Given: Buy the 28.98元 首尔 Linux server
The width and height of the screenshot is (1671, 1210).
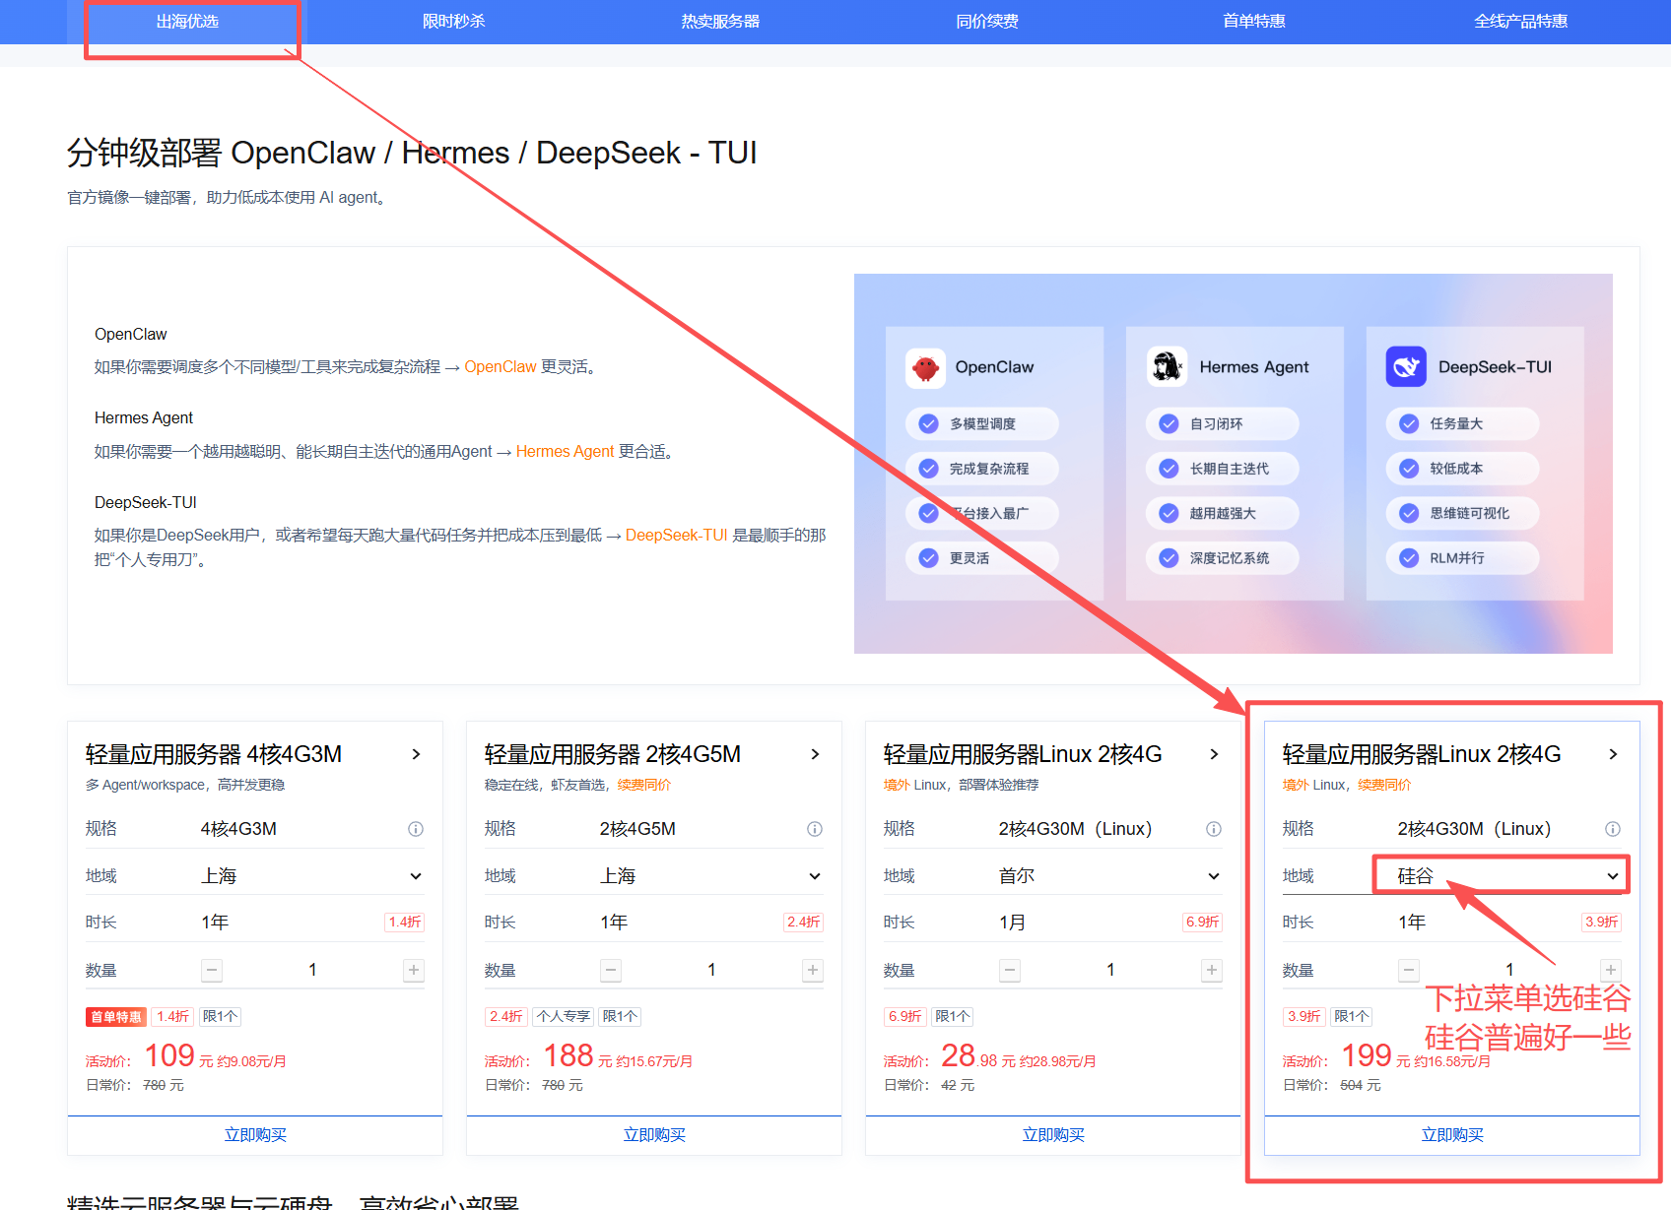Looking at the screenshot, I should coord(1053,1135).
